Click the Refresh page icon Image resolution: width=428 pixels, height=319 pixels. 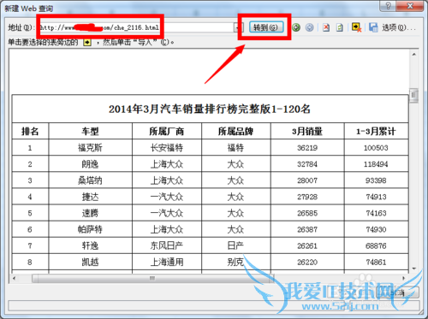tap(340, 27)
